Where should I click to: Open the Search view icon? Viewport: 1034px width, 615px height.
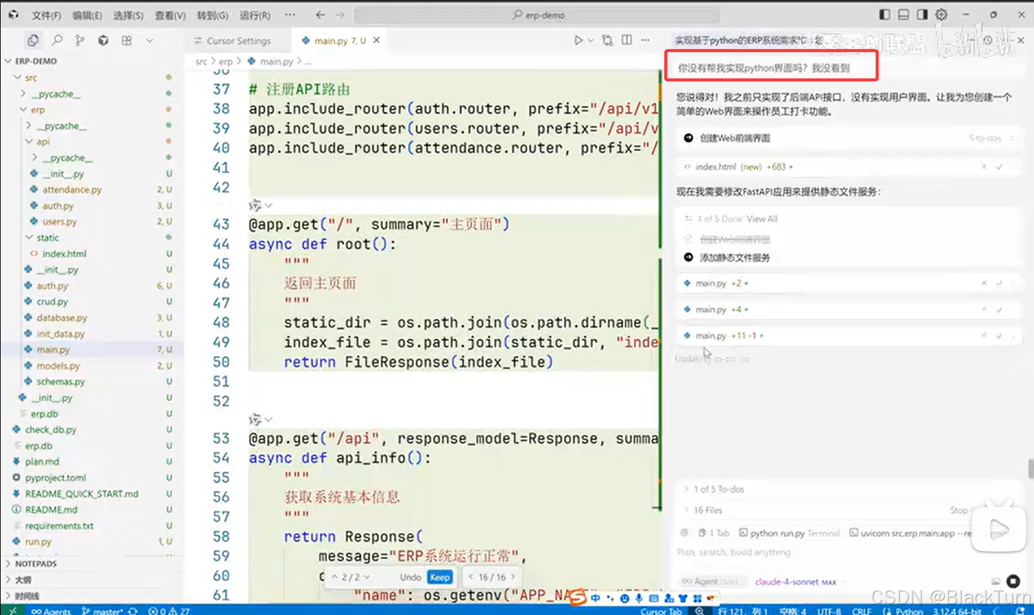[57, 40]
